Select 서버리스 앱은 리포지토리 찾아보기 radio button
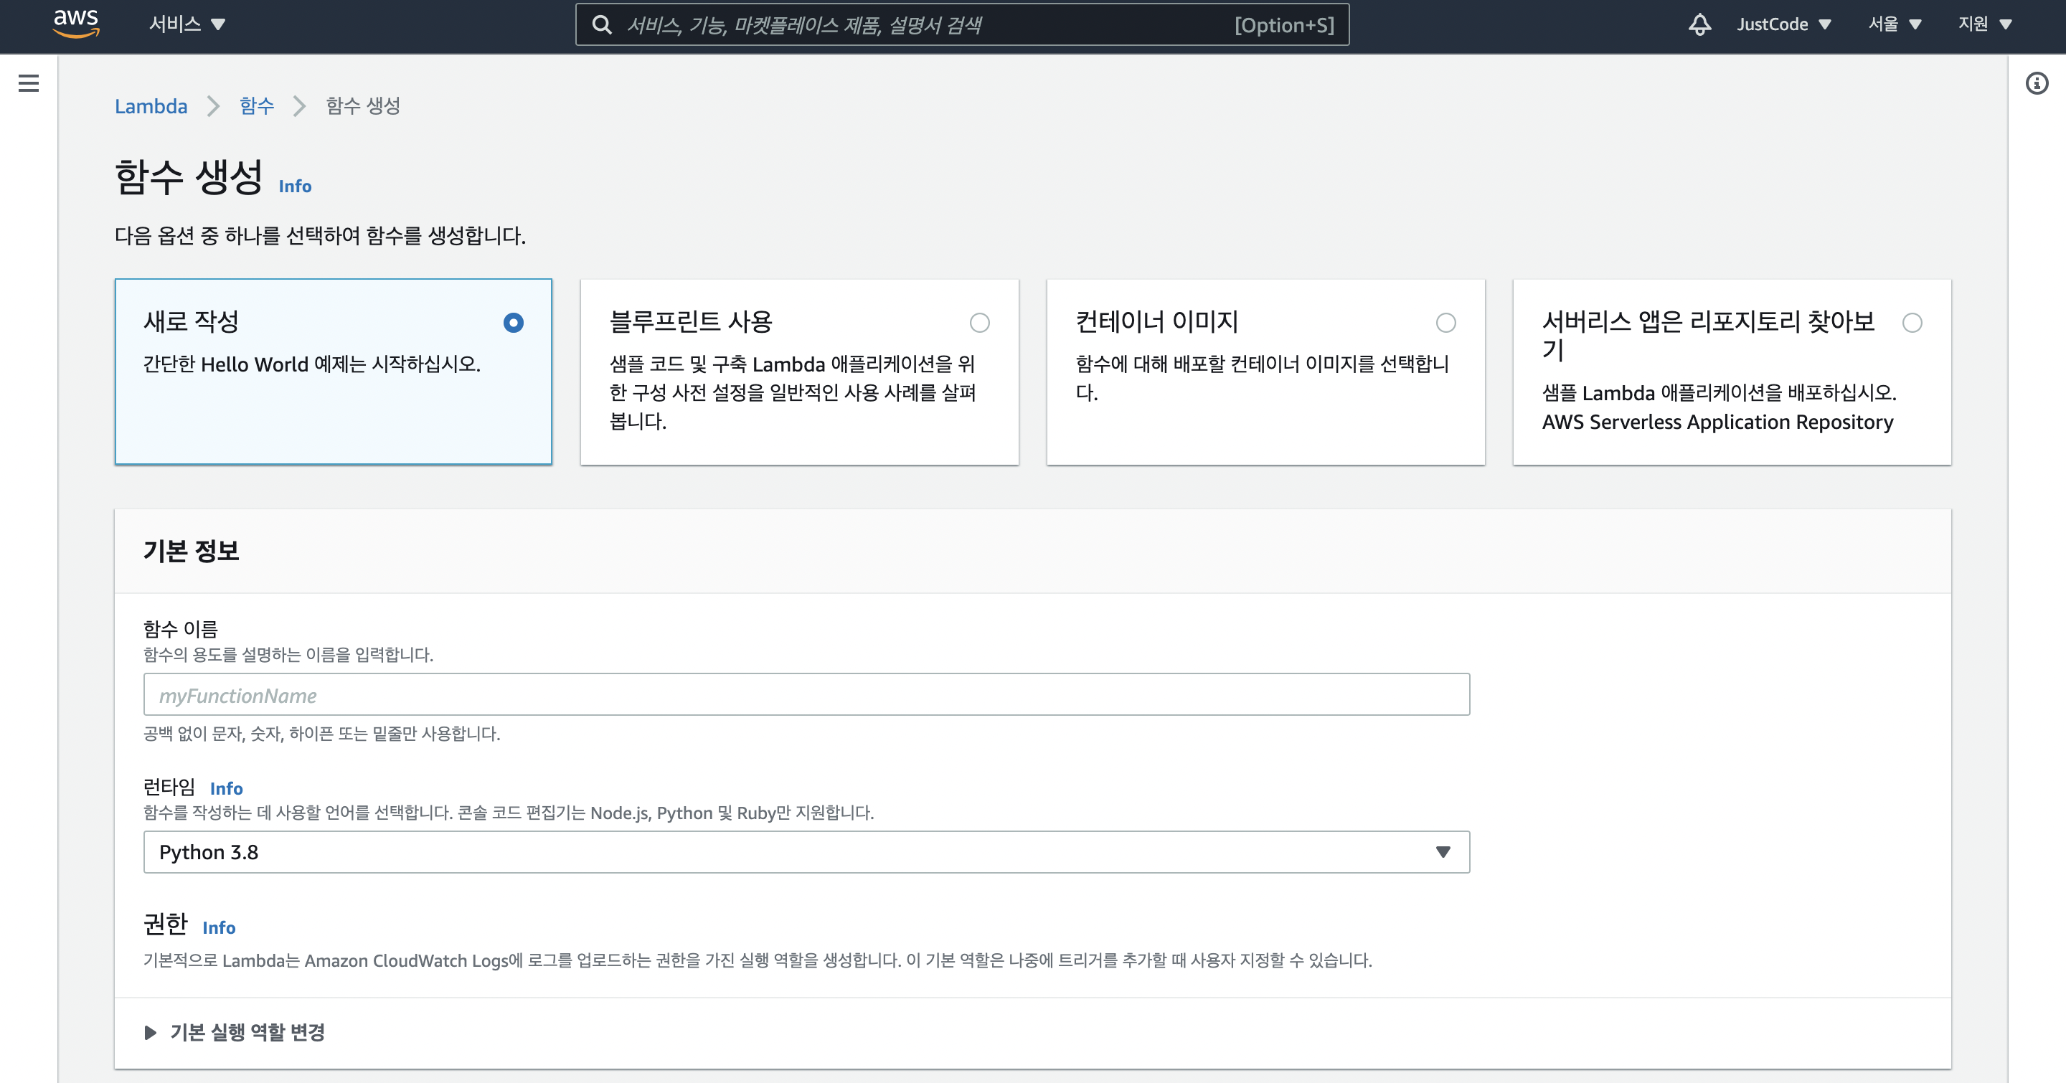This screenshot has width=2066, height=1083. 1912,322
